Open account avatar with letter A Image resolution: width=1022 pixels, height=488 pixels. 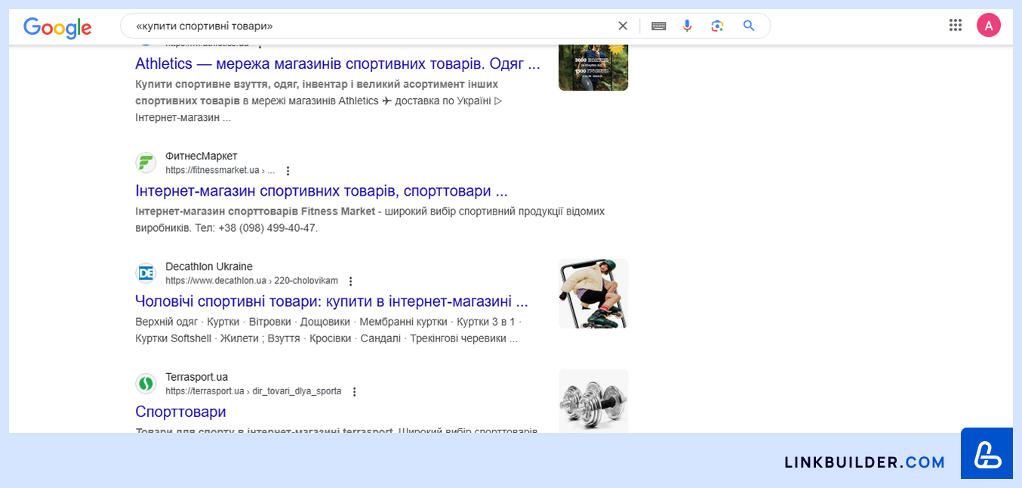[988, 25]
